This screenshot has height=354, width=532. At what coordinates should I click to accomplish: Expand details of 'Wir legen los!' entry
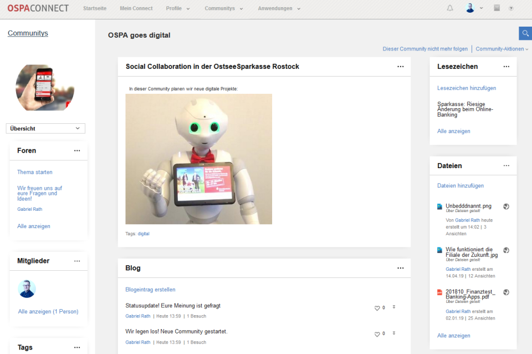(x=394, y=333)
